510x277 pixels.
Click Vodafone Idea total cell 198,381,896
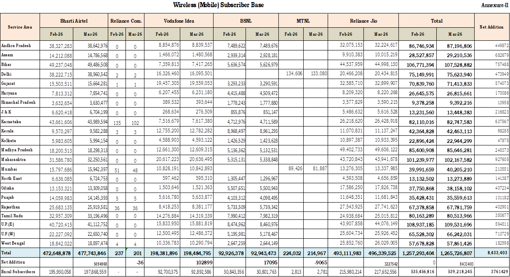click(x=161, y=253)
